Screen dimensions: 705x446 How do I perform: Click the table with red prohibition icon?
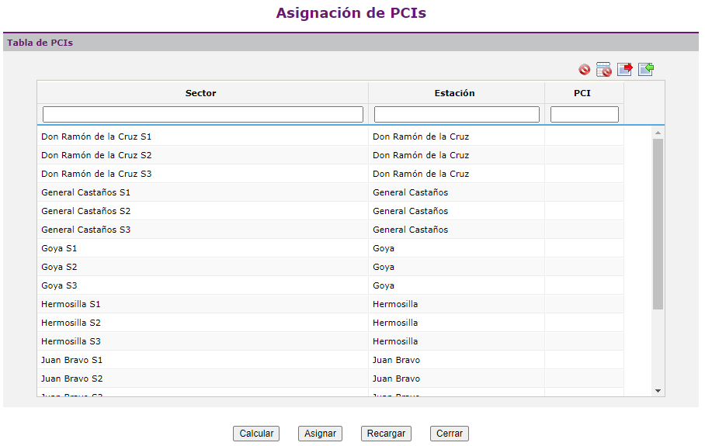click(604, 70)
